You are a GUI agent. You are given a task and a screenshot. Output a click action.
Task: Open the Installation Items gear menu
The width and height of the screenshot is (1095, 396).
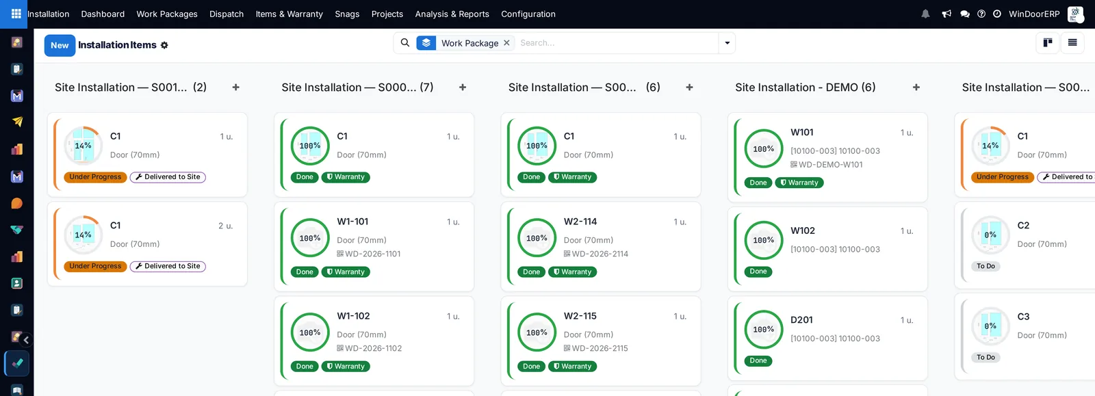pyautogui.click(x=164, y=45)
